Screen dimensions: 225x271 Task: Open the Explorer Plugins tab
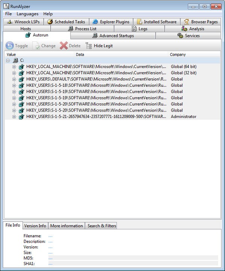point(111,22)
